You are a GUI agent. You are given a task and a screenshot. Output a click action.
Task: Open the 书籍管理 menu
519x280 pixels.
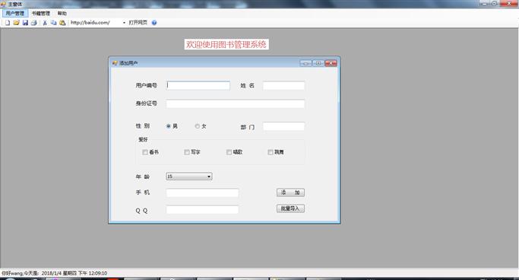[41, 13]
